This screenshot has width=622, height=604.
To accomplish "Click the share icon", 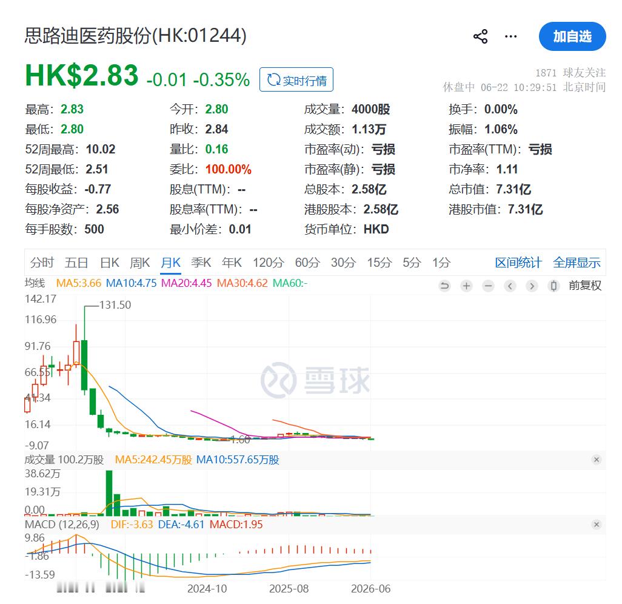I will click(480, 36).
